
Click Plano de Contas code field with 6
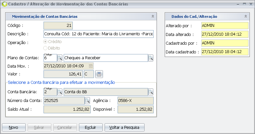pos(50,58)
